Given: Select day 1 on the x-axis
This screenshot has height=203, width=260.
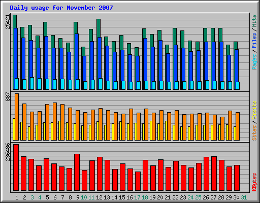Looking at the screenshot, I should (17, 197).
